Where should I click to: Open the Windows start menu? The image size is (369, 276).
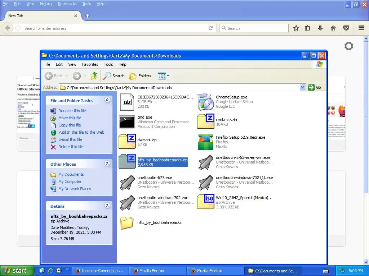17,271
